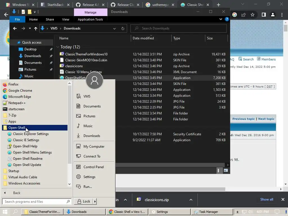
Task: Open the forum Members link
Action: coord(267,59)
